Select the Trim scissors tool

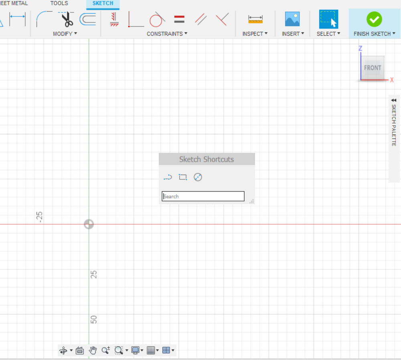[67, 19]
